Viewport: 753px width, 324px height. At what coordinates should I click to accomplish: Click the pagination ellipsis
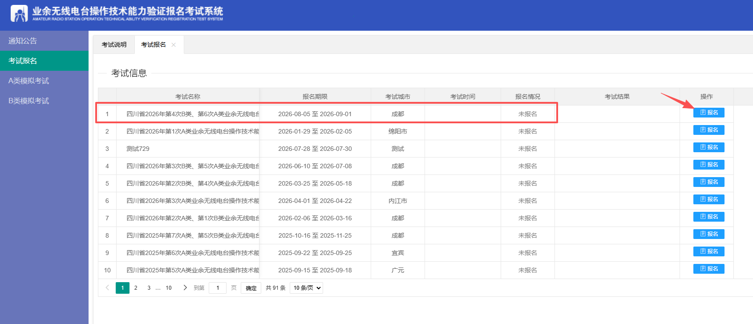[158, 288]
